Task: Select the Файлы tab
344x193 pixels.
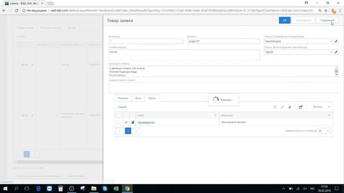Action: coord(152,98)
